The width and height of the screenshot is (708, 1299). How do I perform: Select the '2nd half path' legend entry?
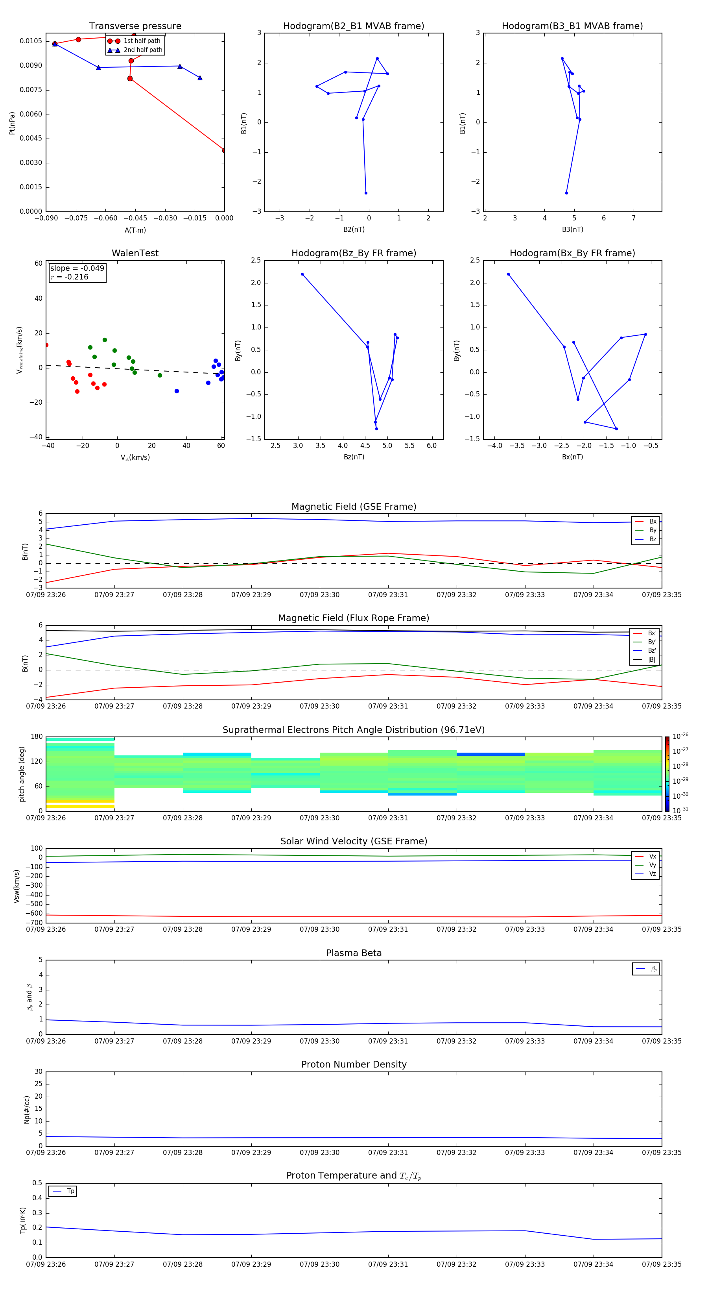tap(136, 50)
